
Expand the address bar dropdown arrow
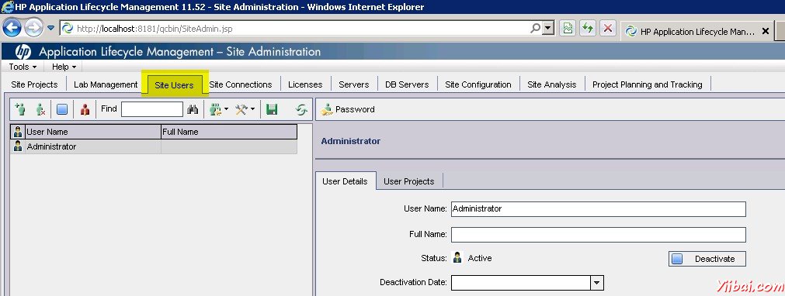(549, 28)
